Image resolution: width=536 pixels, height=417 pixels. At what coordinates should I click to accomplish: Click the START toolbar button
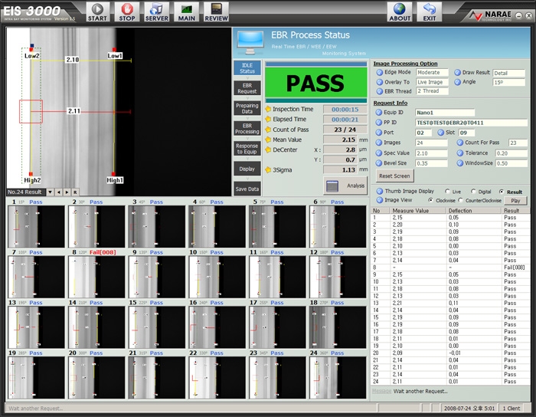click(x=97, y=12)
